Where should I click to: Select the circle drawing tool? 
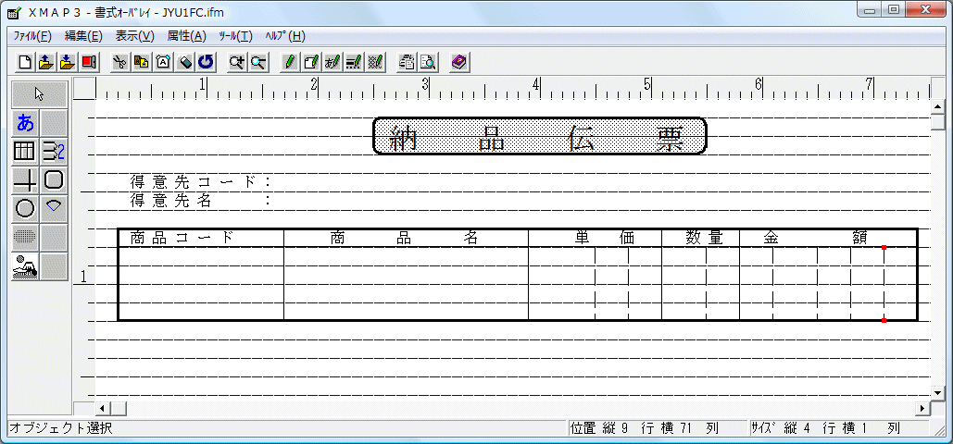pos(26,208)
